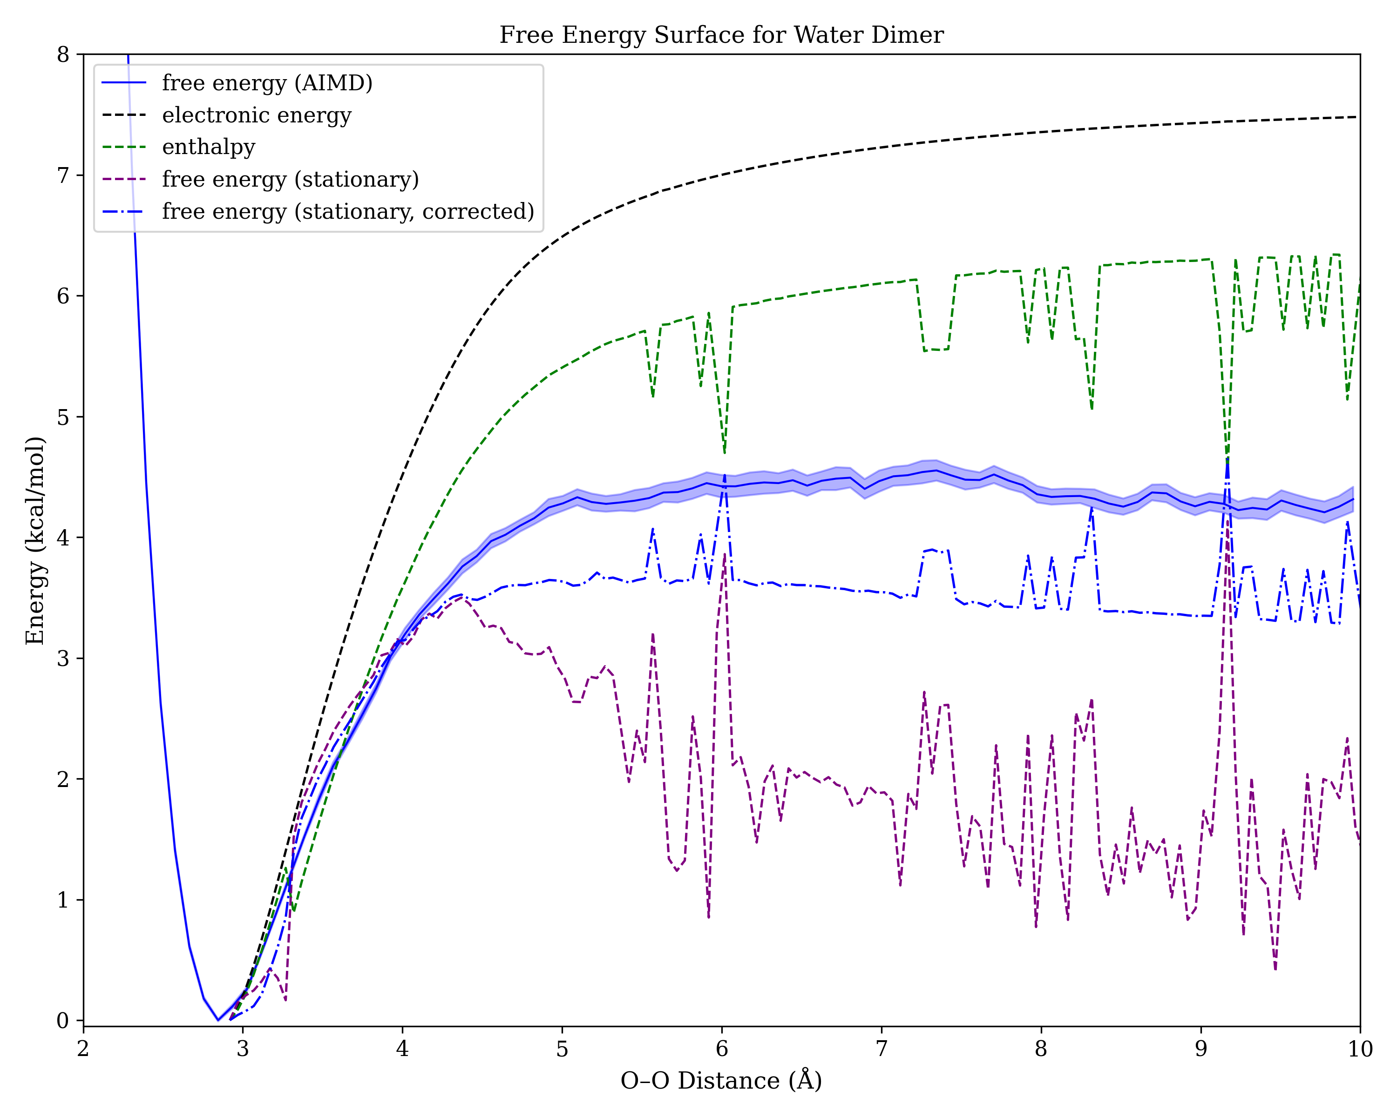Click the 'electronic energy' legend entry
The image size is (1397, 1117).
(x=257, y=115)
